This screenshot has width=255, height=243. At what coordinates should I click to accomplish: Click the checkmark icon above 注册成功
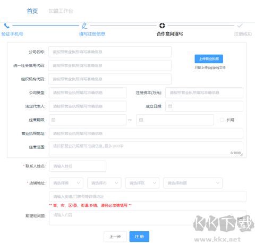240,26
